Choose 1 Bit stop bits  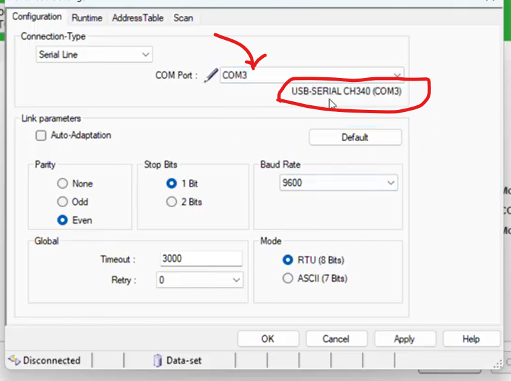pos(171,183)
